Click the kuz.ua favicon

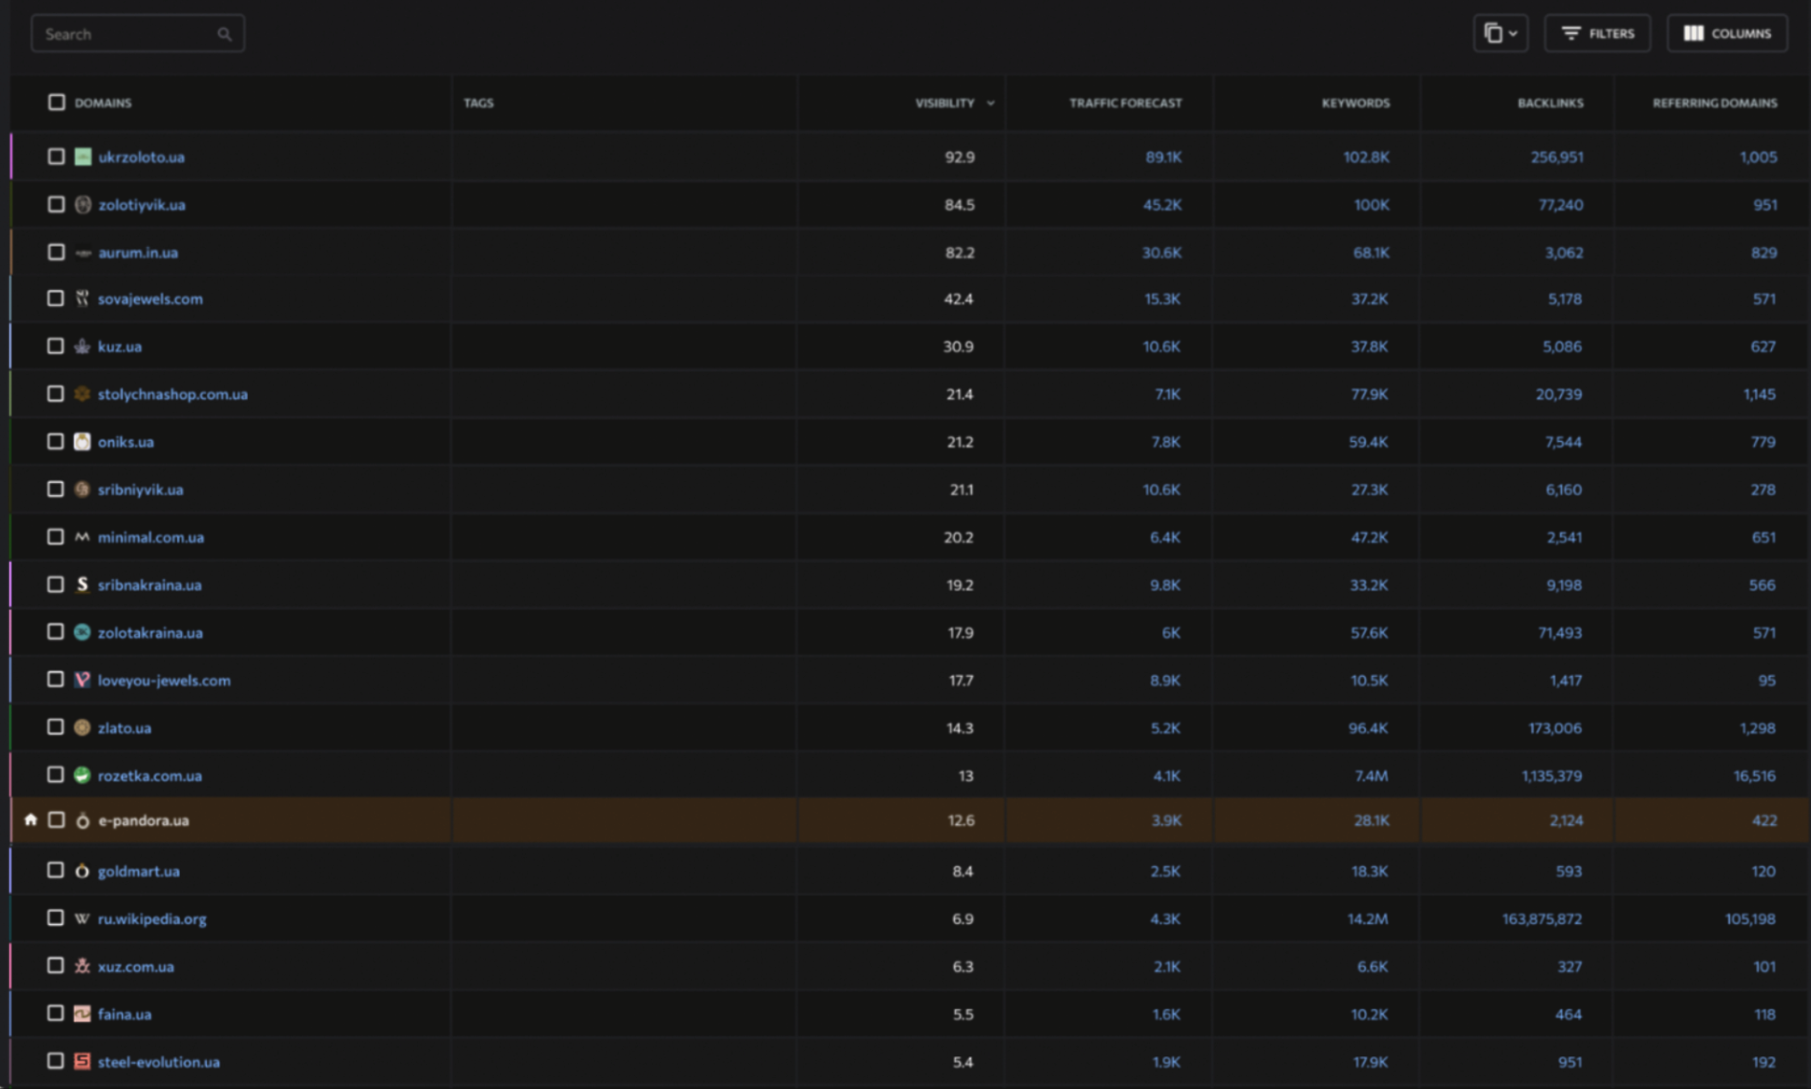(x=82, y=346)
